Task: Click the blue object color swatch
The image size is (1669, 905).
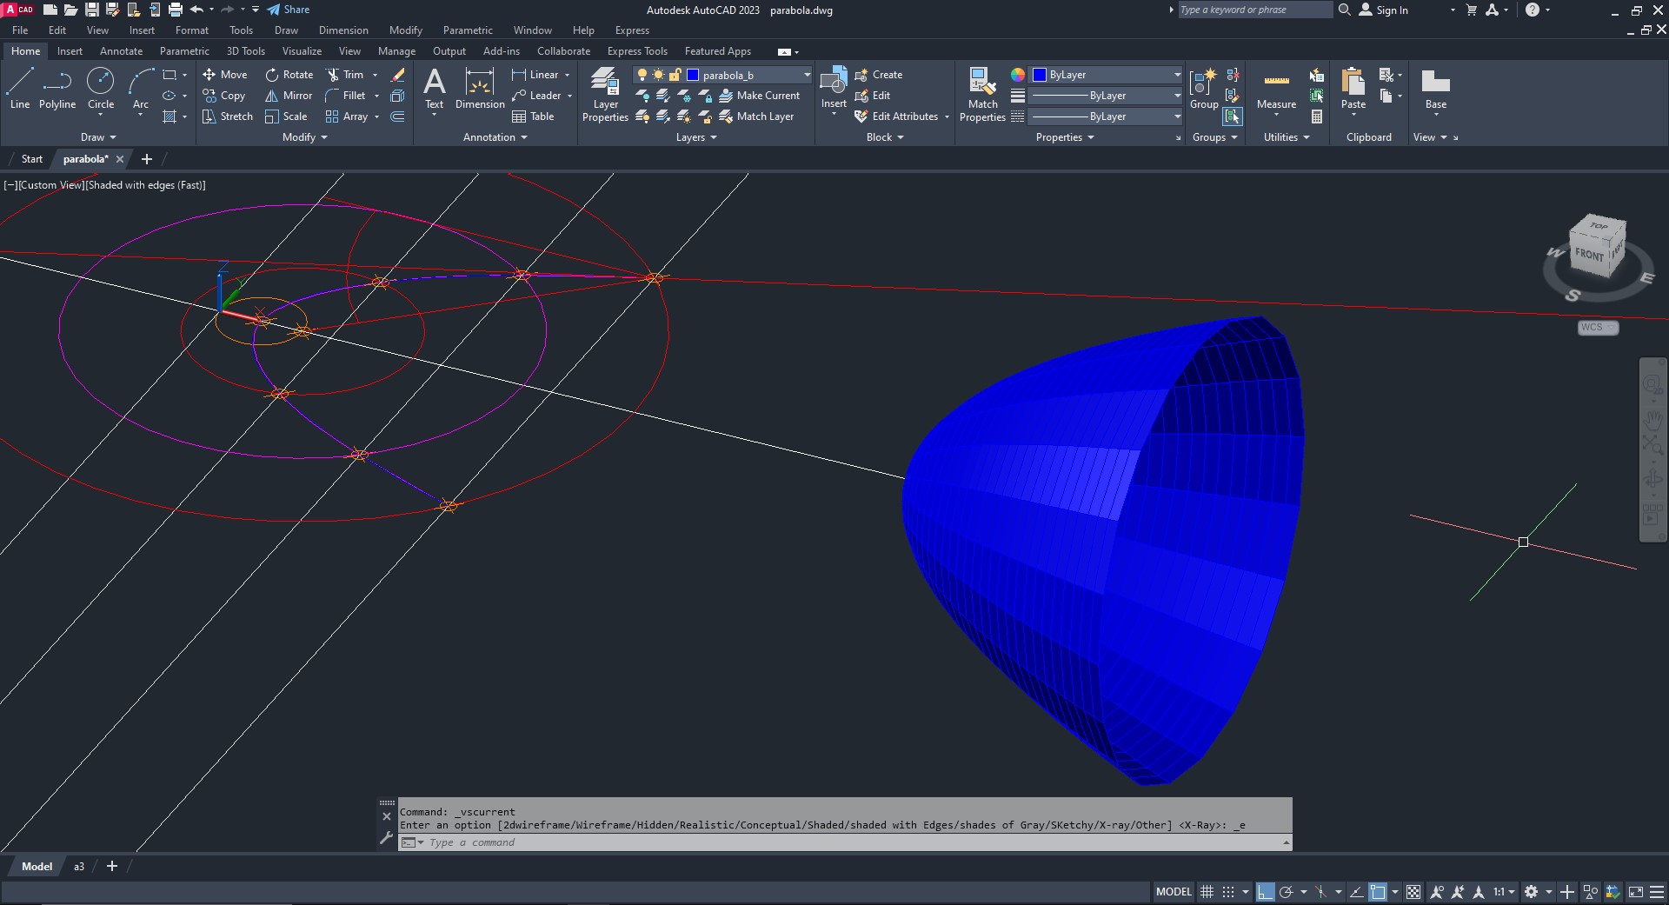Action: [1039, 75]
